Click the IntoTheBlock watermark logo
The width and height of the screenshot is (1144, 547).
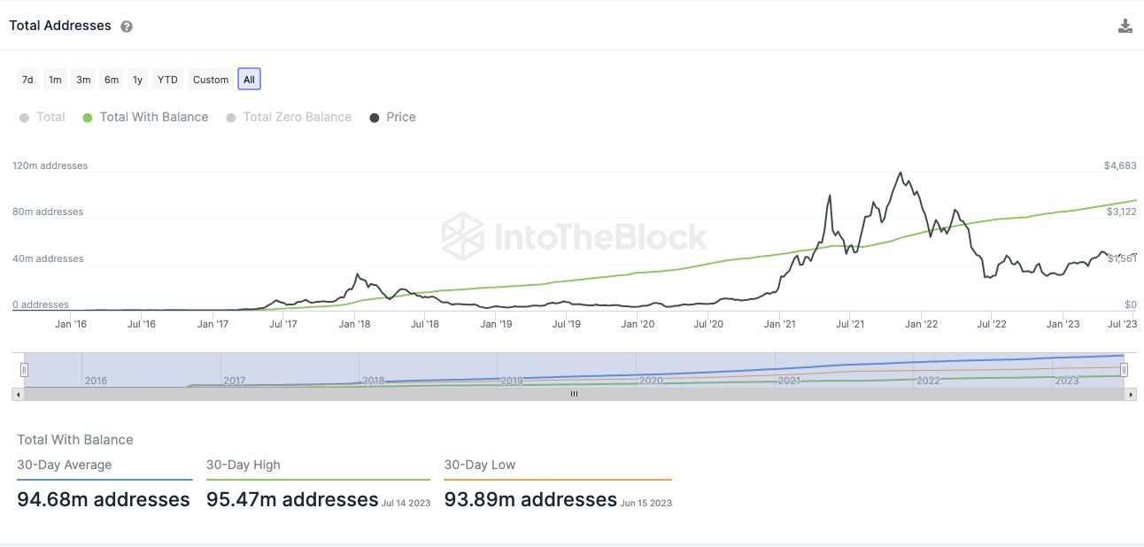point(575,236)
